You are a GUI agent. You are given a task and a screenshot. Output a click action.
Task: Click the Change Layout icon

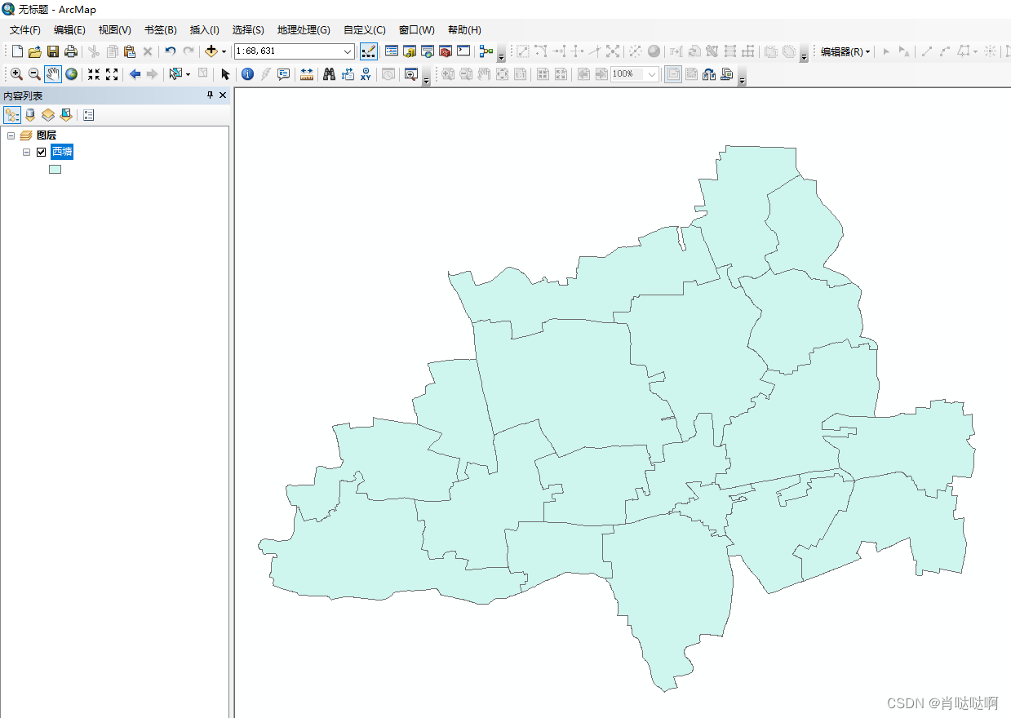click(x=709, y=74)
